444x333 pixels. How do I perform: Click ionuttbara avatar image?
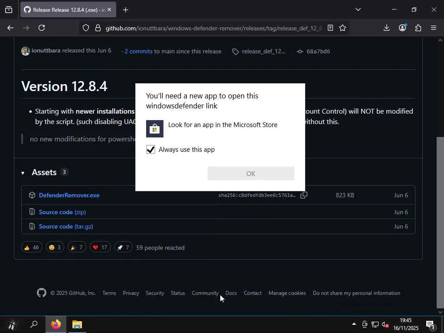26,51
